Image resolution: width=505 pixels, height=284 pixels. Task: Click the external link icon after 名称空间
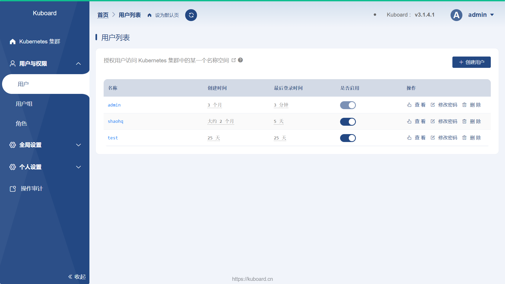(234, 60)
